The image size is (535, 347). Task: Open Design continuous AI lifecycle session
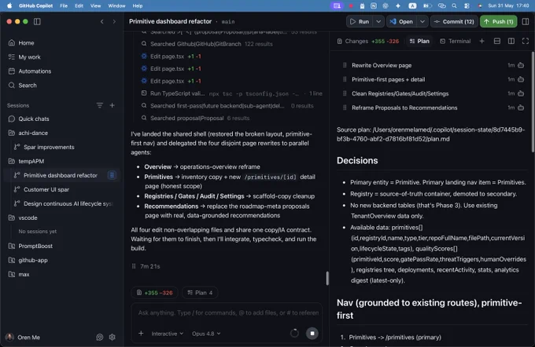(x=68, y=203)
